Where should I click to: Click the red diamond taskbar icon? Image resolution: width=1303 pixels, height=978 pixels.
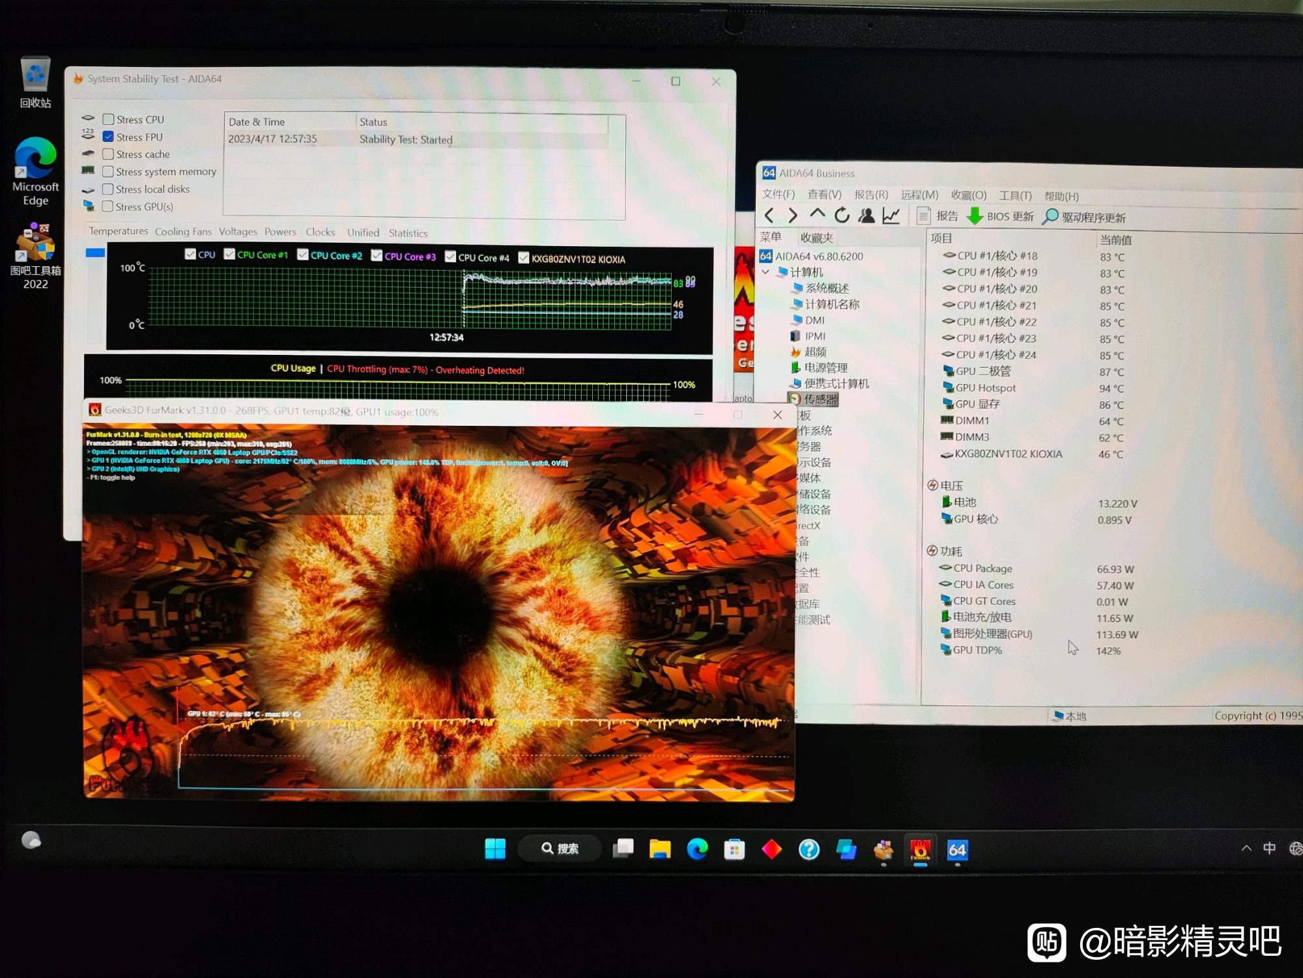771,849
